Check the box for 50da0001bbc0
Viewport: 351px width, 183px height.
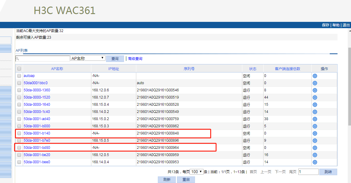19,83
